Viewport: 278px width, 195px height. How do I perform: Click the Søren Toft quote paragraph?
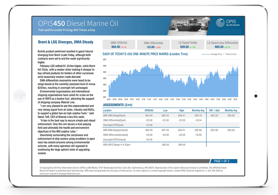point(66,111)
